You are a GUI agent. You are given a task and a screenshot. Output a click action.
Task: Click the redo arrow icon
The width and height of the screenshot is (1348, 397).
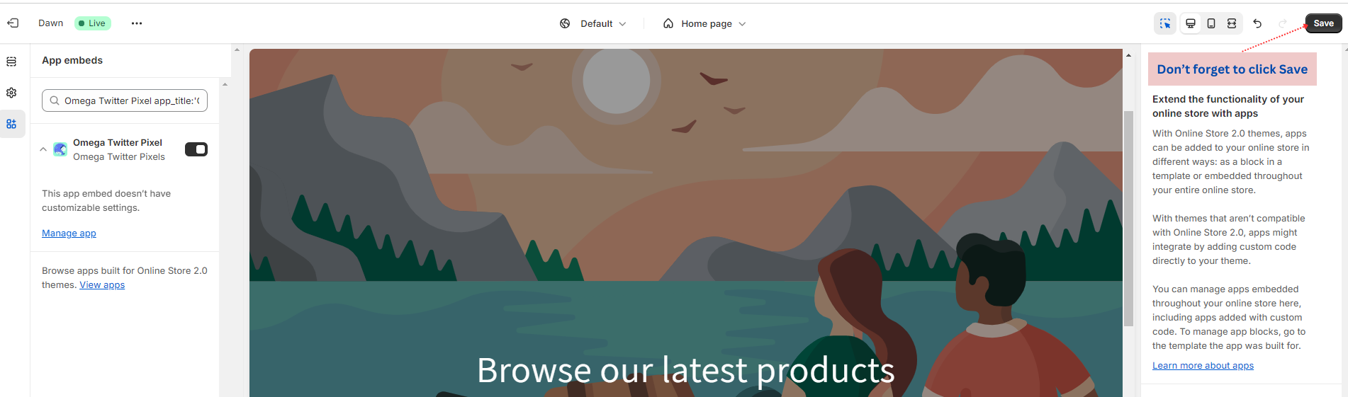coord(1283,23)
